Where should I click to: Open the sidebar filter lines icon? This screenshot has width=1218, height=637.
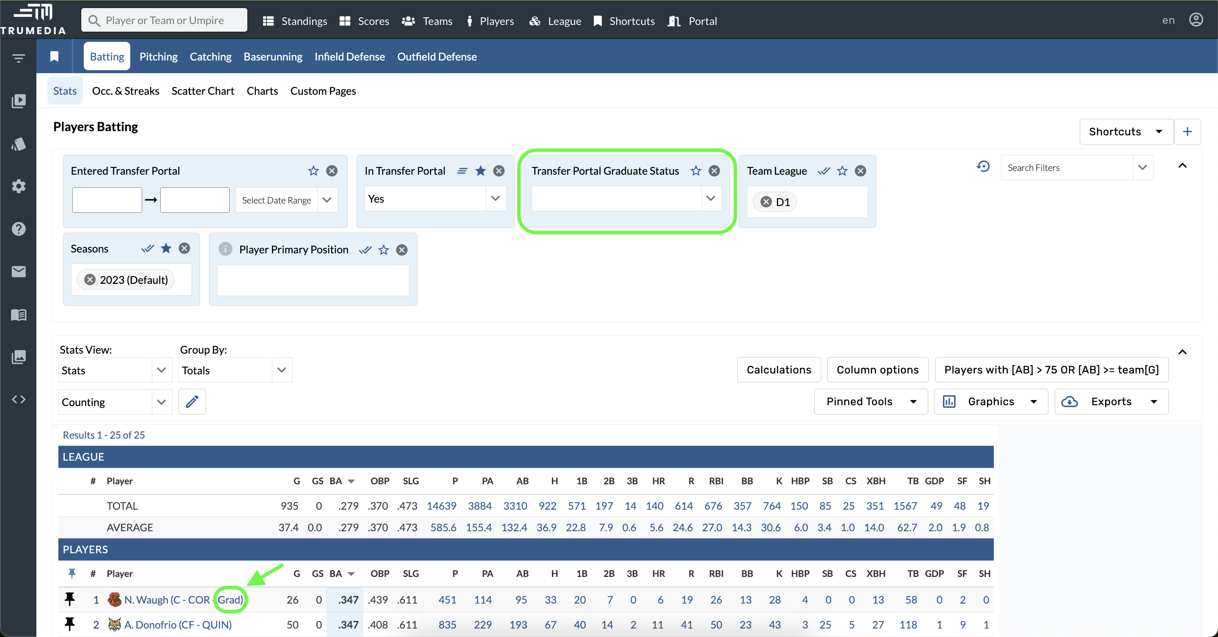[19, 58]
